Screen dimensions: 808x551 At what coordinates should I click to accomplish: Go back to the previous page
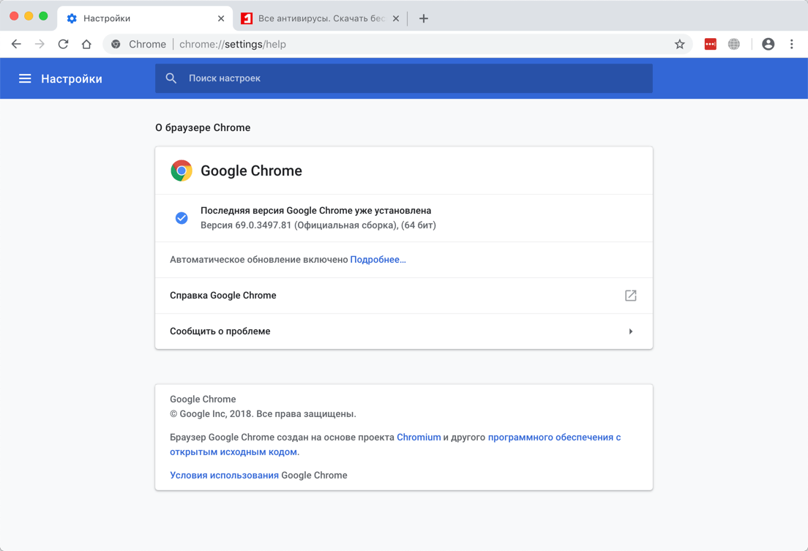[x=17, y=45]
